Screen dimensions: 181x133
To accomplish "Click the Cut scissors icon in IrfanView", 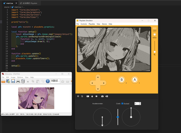I will tap(28, 81).
